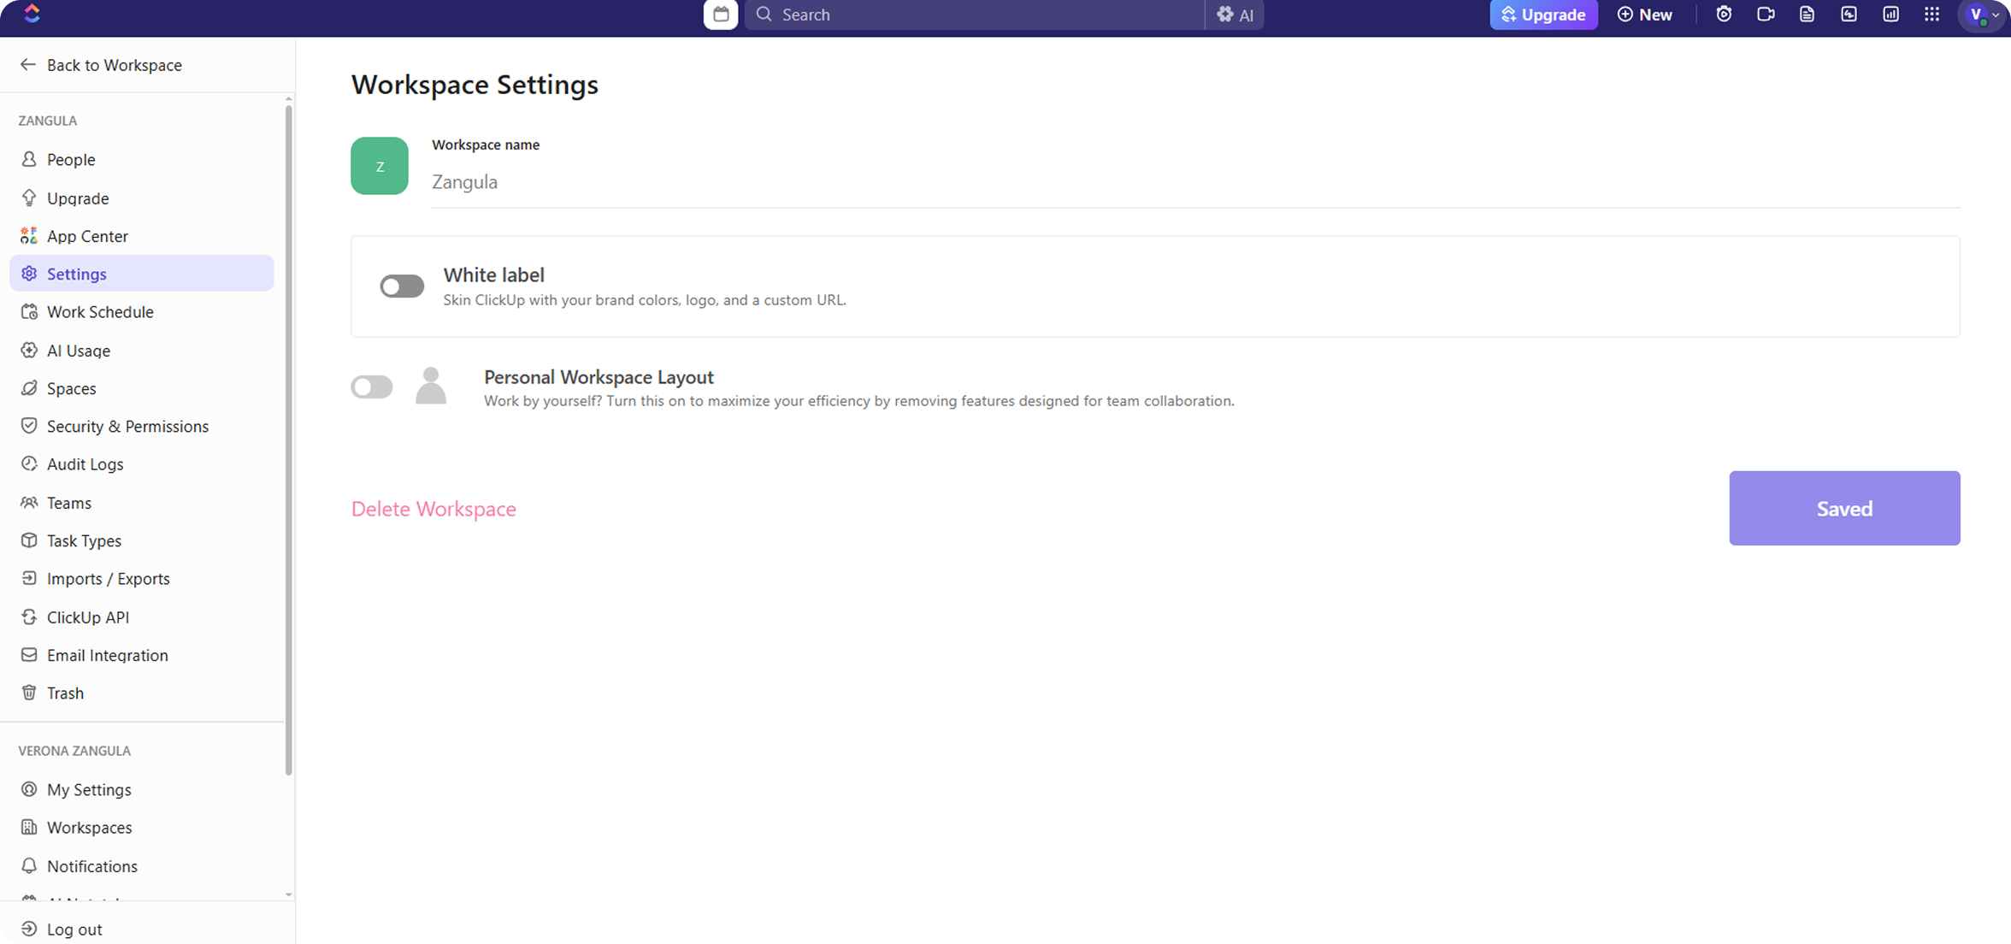Open Audit Logs page
This screenshot has height=944, width=2011.
pos(142,463)
